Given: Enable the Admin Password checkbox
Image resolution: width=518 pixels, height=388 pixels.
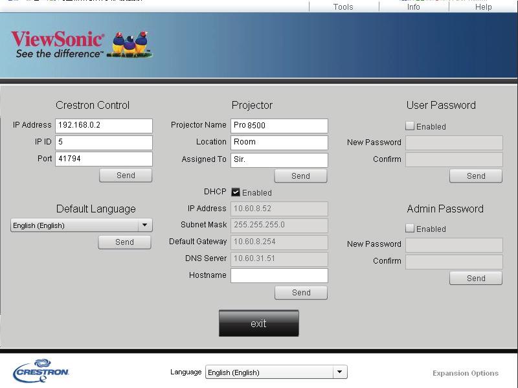Looking at the screenshot, I should pos(410,229).
